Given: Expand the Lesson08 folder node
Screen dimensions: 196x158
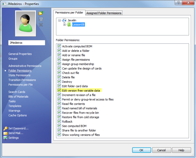Looking at the screenshot, I should pyautogui.click(x=64, y=24).
